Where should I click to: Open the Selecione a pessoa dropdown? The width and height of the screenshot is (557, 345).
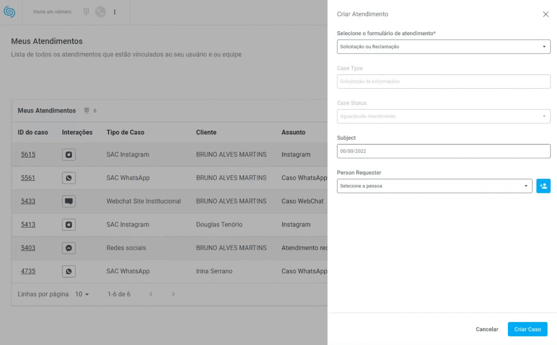click(x=434, y=186)
